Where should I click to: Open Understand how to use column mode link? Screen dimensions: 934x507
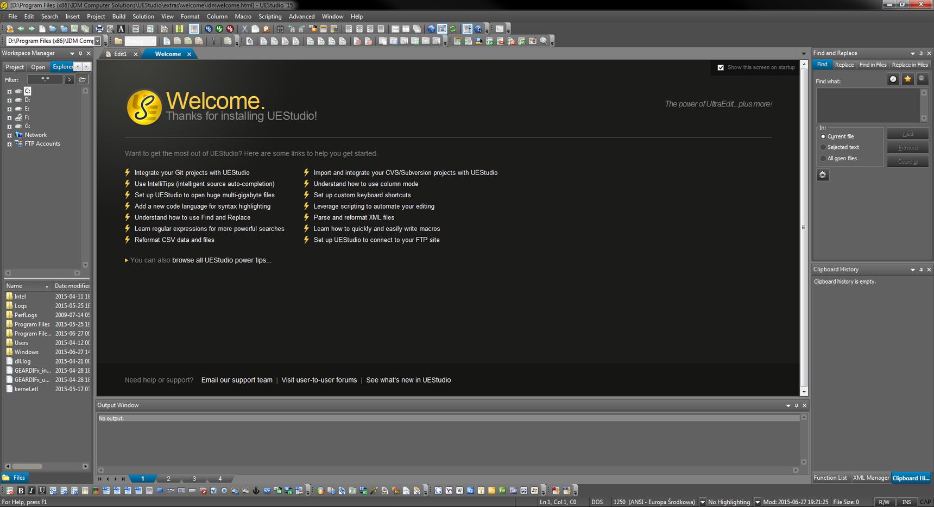coord(365,184)
